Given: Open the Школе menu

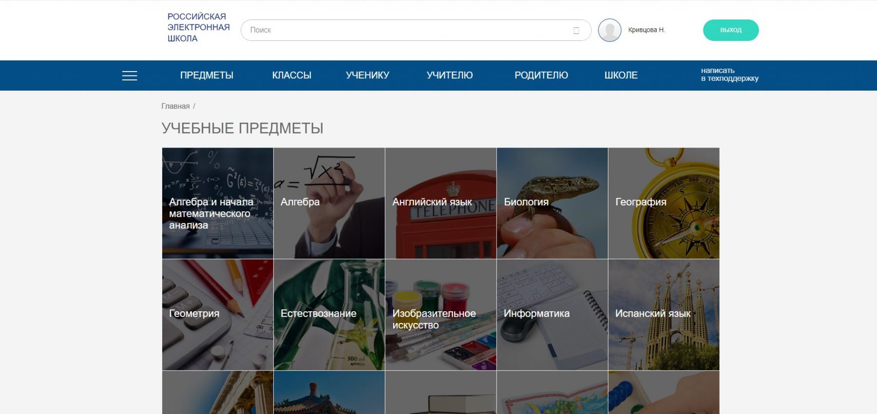Looking at the screenshot, I should coord(621,75).
